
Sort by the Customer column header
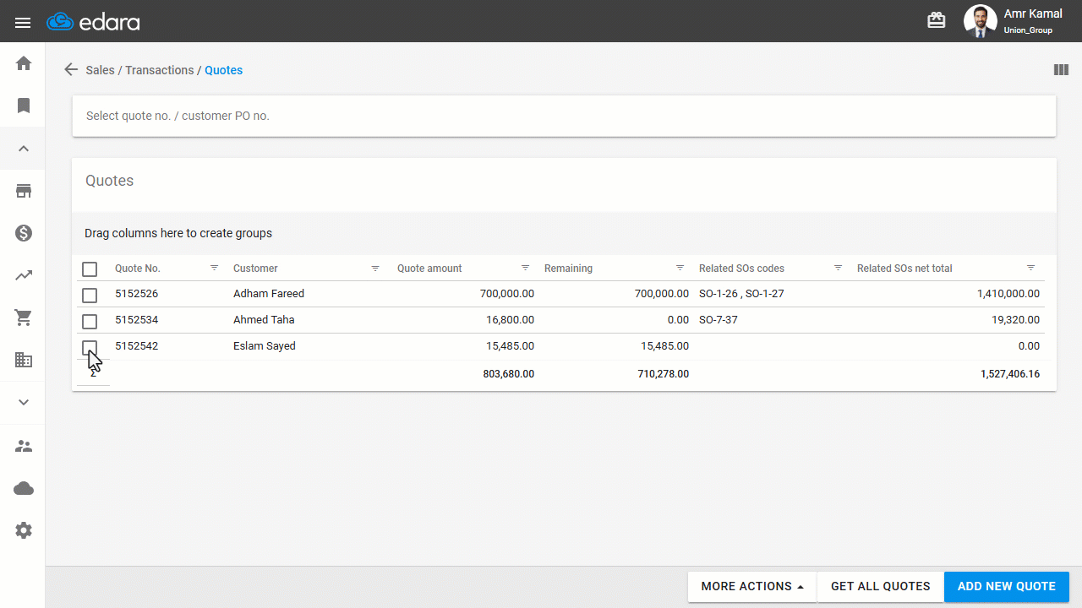[255, 269]
